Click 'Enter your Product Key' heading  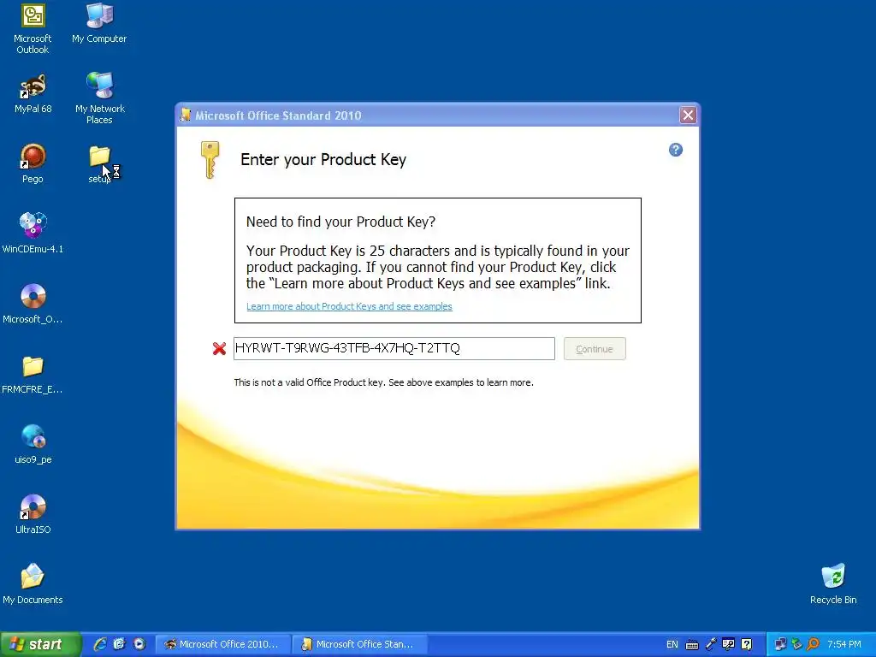[x=323, y=160]
